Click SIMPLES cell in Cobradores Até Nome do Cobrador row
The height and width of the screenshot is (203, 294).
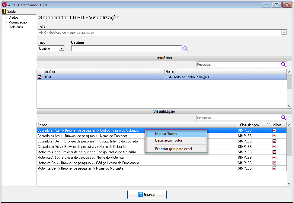(x=249, y=136)
